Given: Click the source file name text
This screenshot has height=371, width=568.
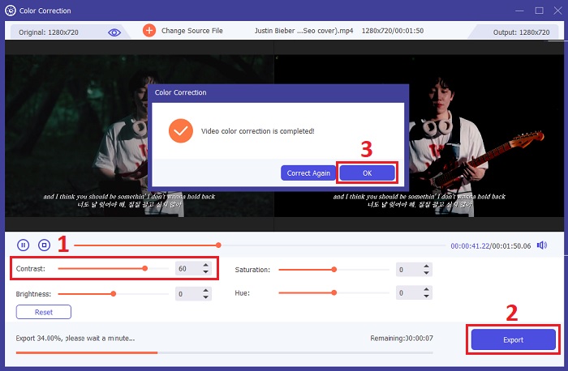Looking at the screenshot, I should click(x=303, y=31).
